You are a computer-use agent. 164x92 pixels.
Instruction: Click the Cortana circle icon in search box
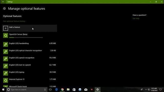8,89
